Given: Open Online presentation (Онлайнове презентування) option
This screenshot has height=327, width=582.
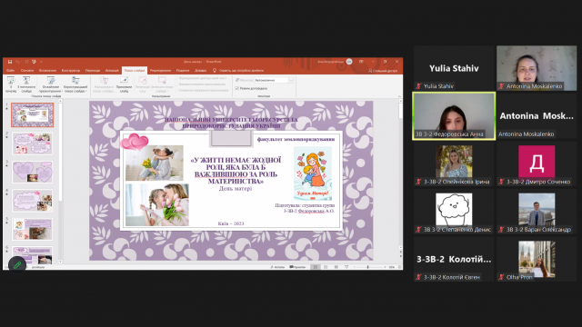Looking at the screenshot, I should [51, 84].
